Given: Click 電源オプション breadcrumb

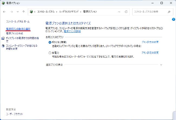Looking at the screenshot, I should (90, 12).
